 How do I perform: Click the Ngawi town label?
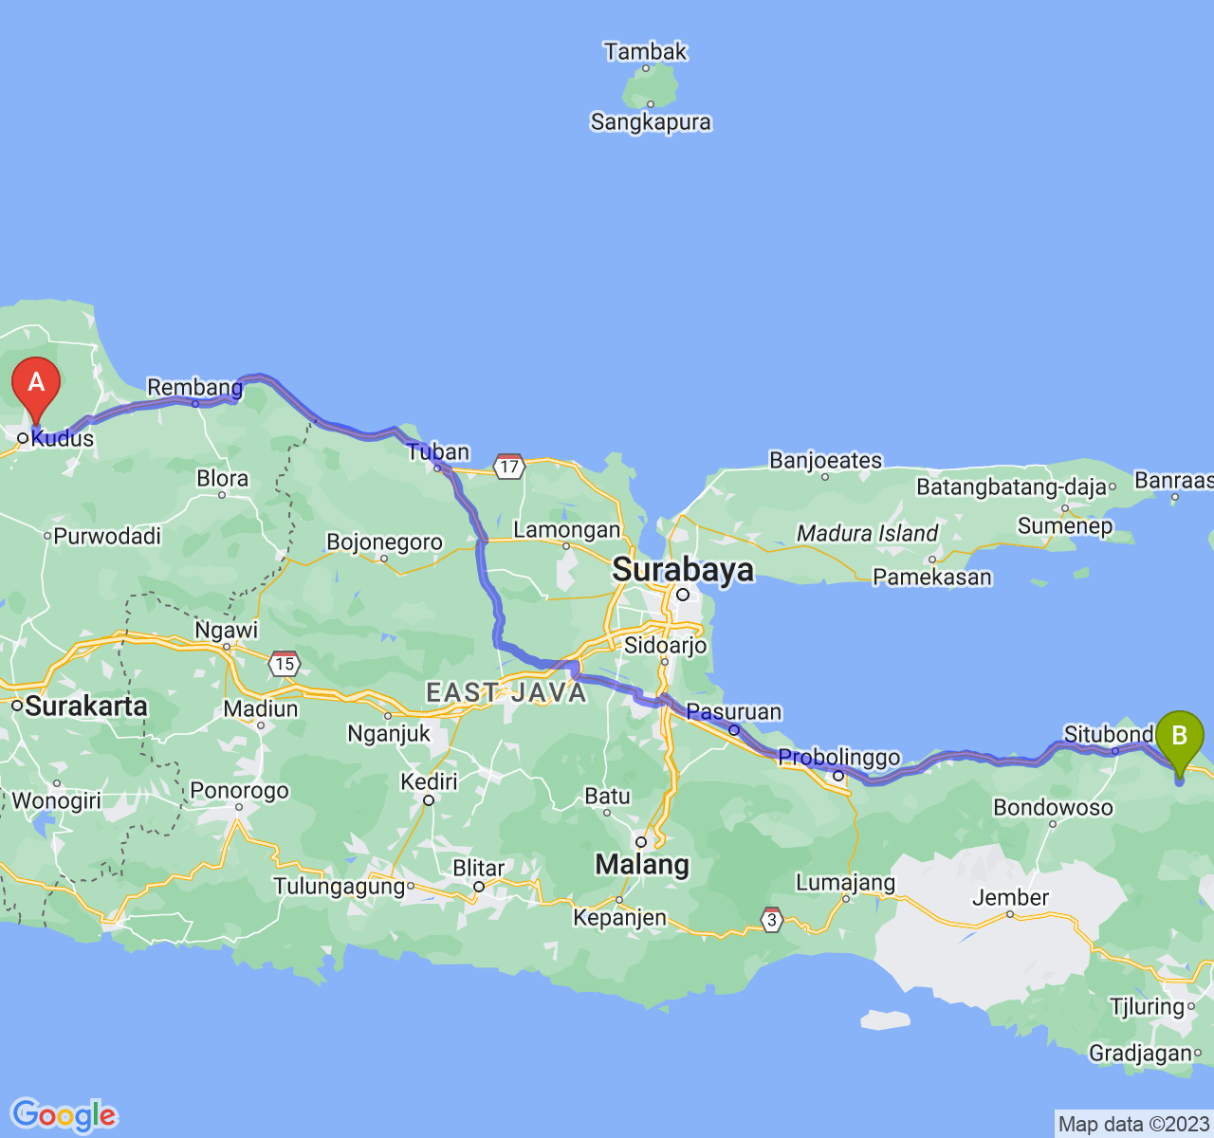[227, 630]
